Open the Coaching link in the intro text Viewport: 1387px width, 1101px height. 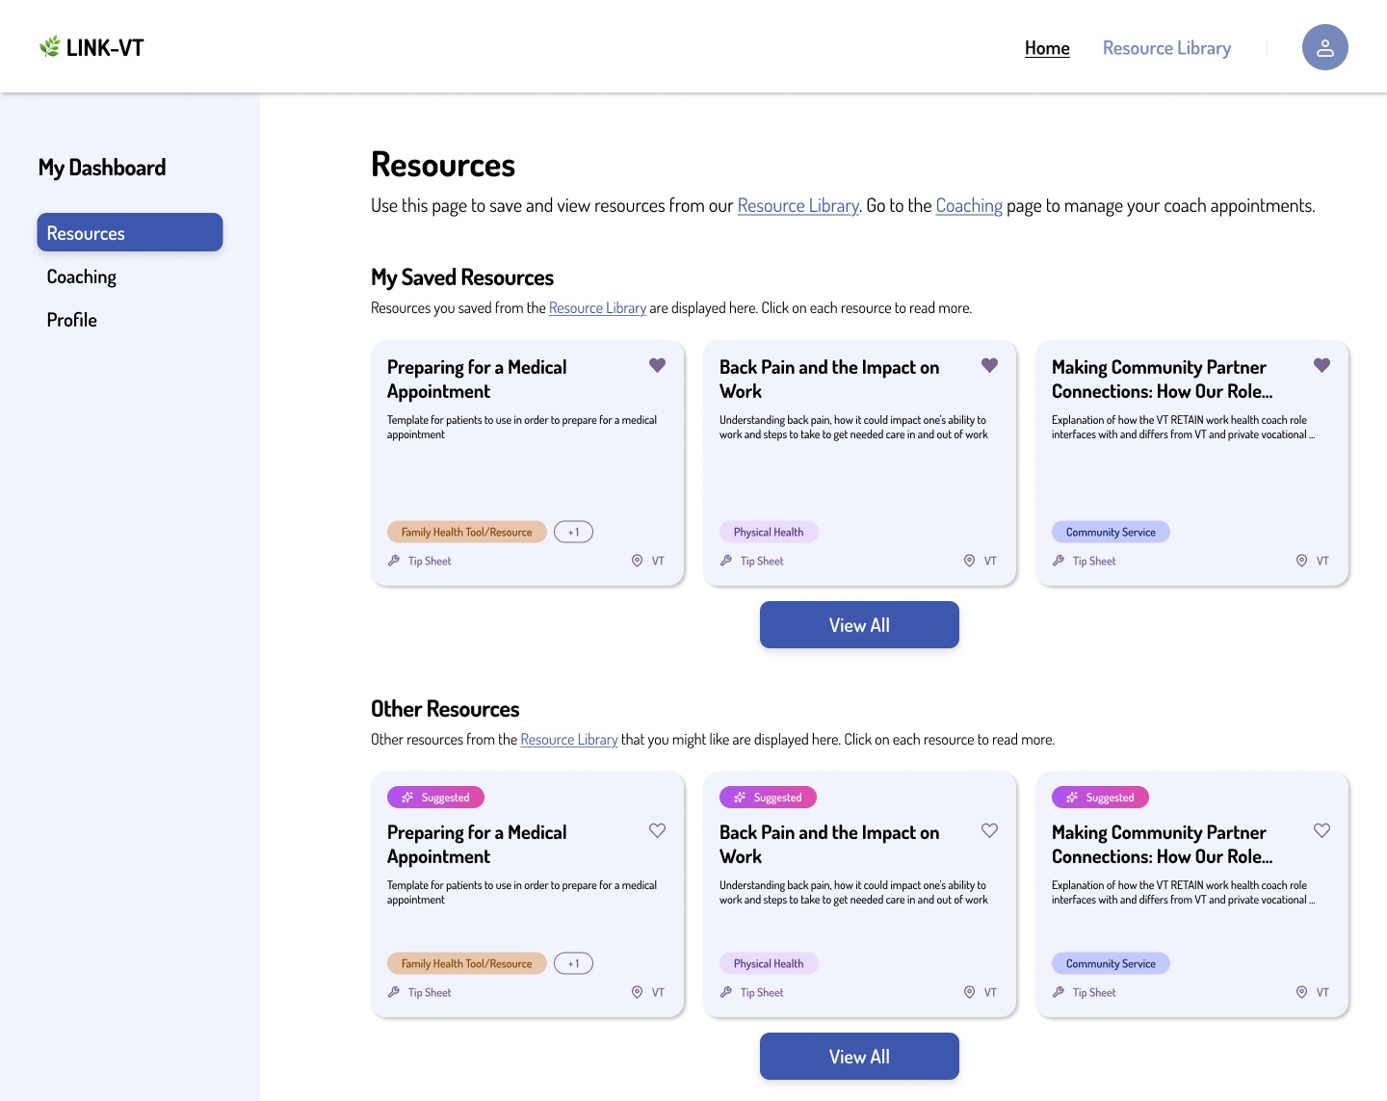(969, 204)
